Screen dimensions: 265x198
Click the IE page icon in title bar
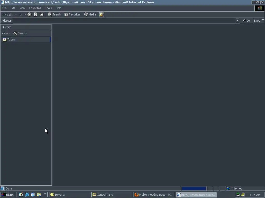[x=2, y=2]
